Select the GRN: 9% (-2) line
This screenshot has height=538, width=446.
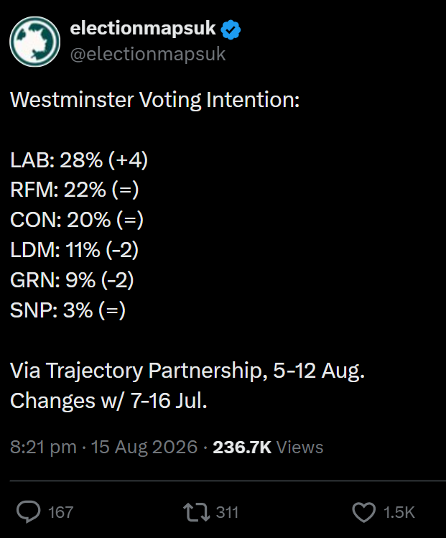coord(72,280)
